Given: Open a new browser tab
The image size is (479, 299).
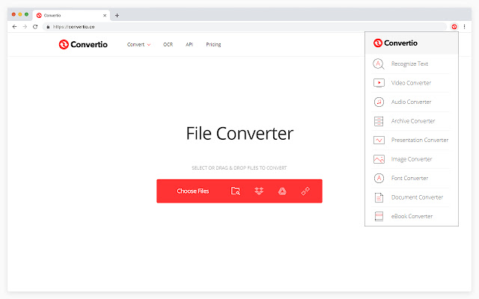Looking at the screenshot, I should point(117,15).
